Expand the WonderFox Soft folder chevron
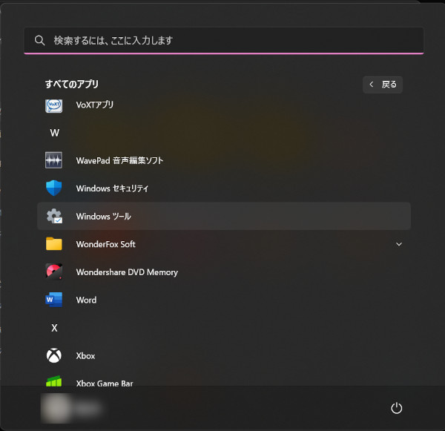 coord(399,244)
